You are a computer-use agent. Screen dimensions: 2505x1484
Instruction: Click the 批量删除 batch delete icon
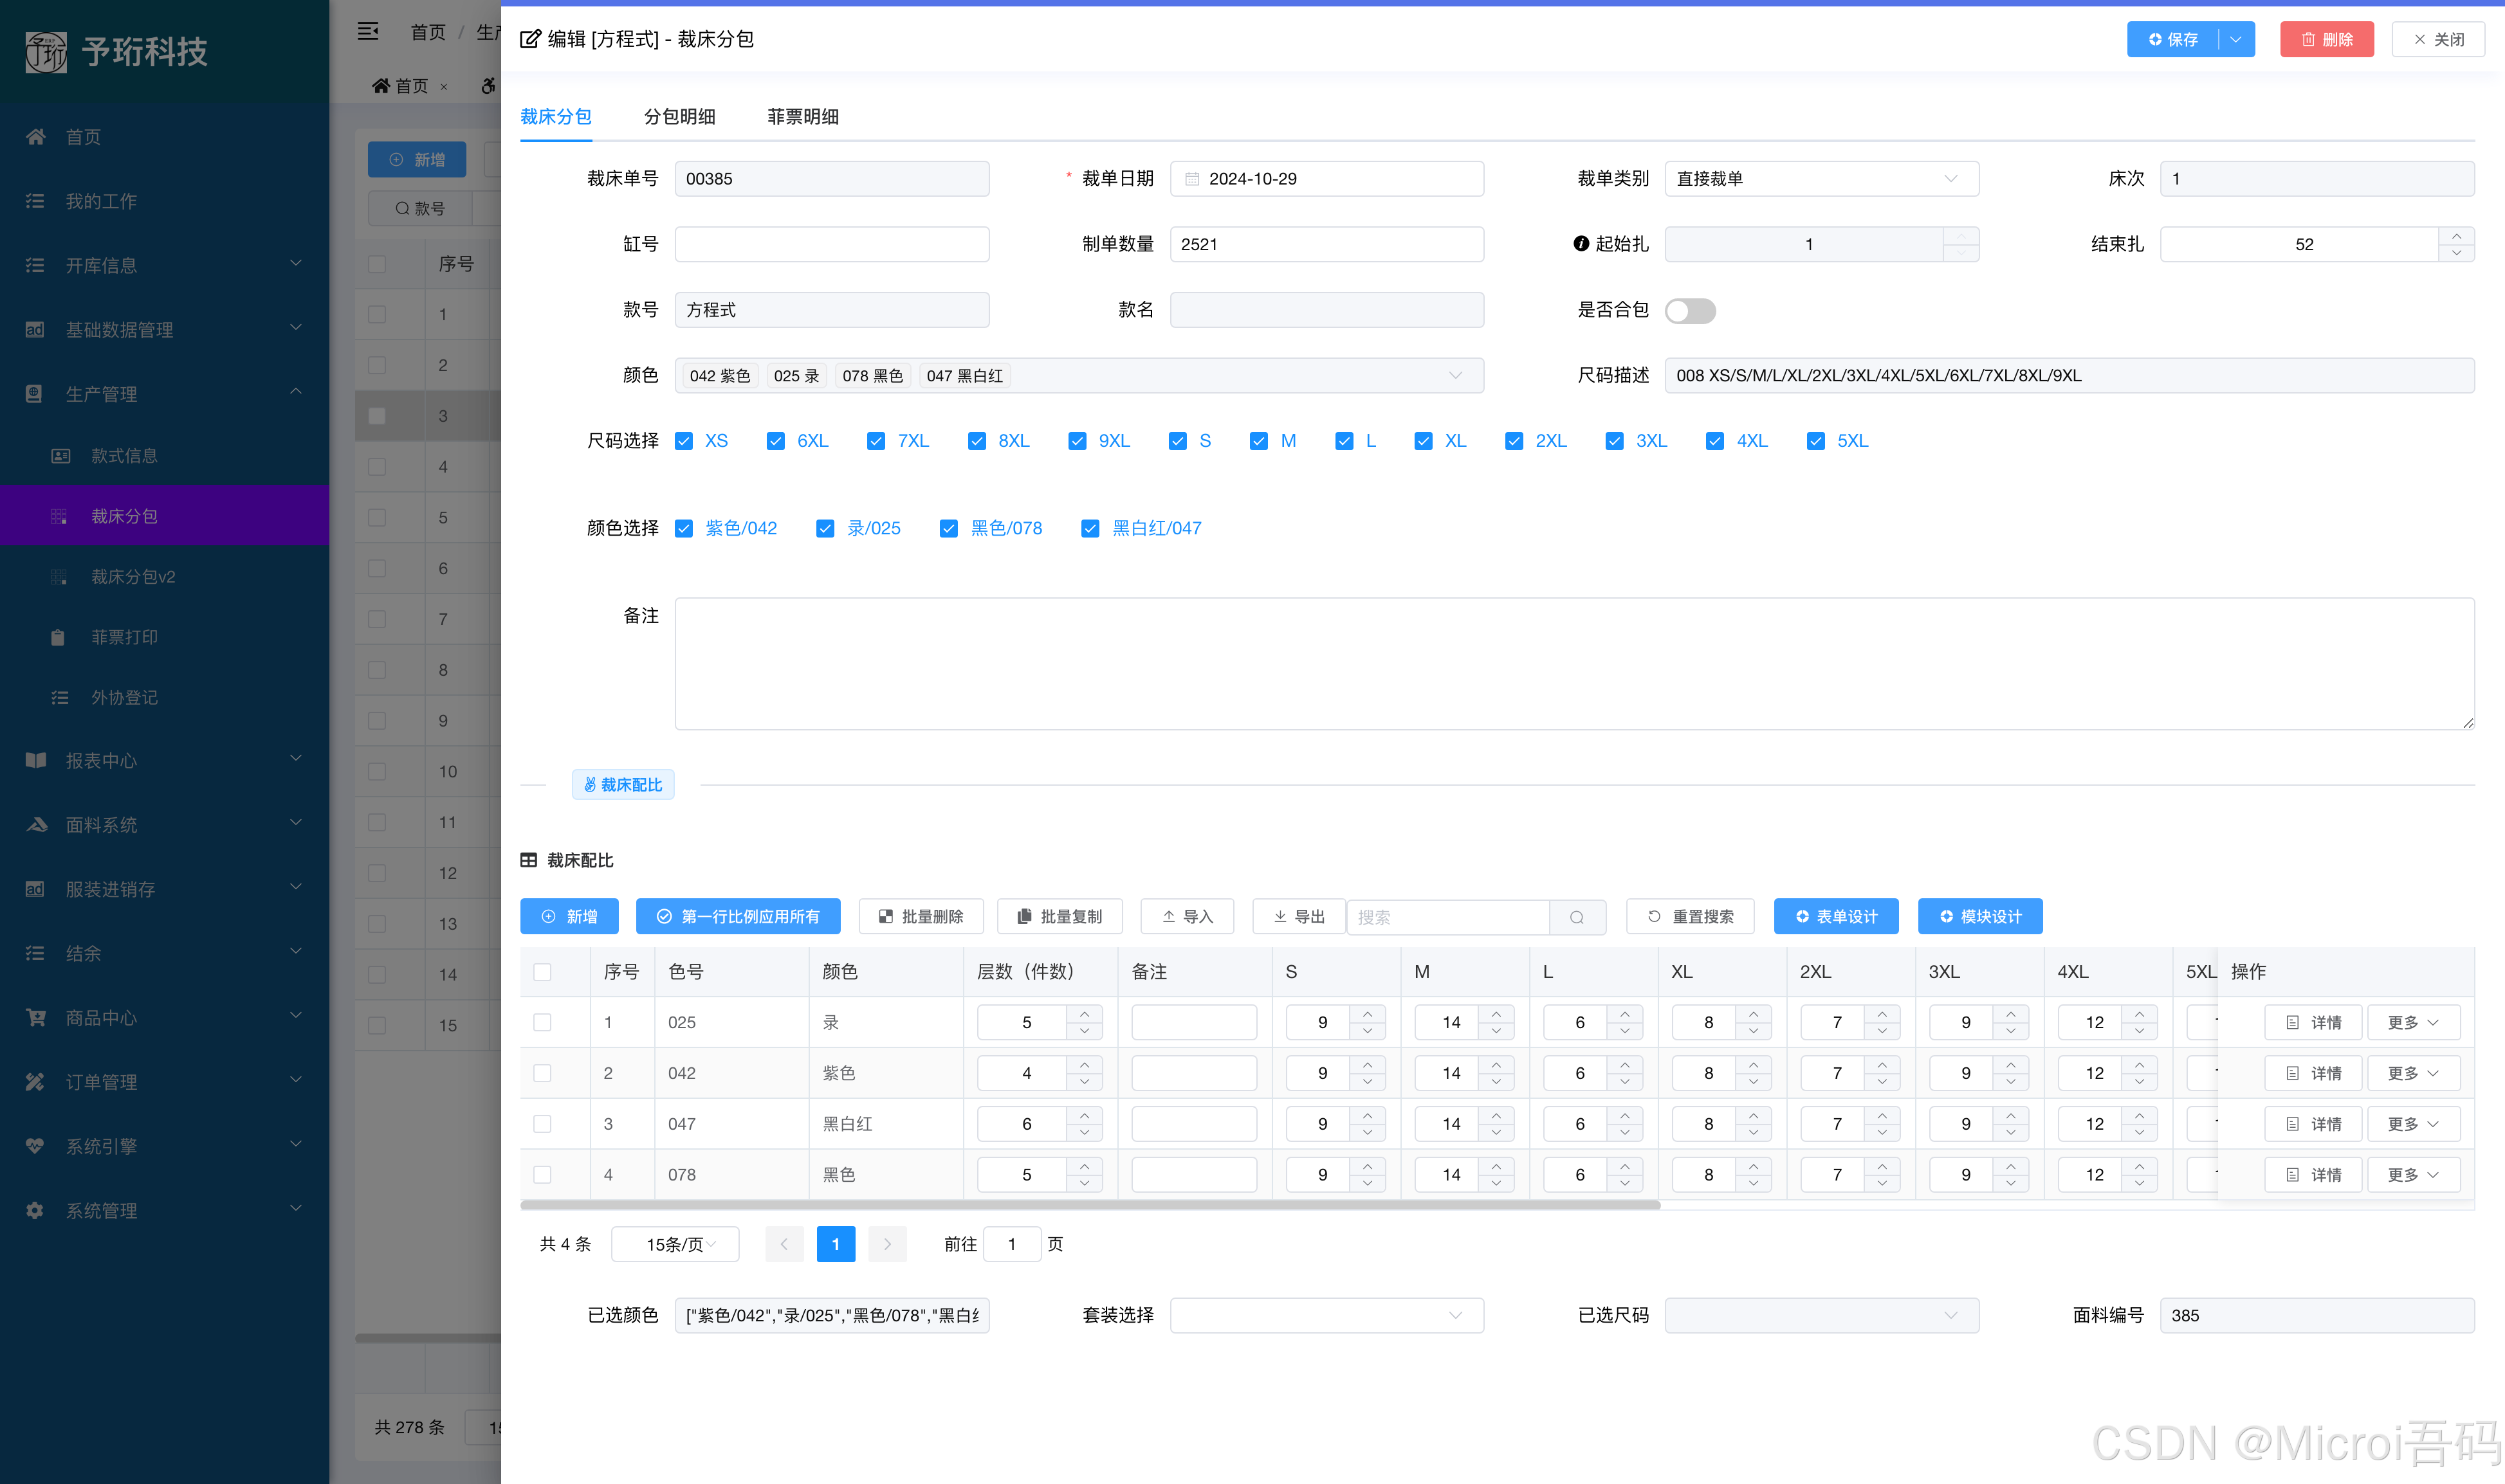pos(886,916)
